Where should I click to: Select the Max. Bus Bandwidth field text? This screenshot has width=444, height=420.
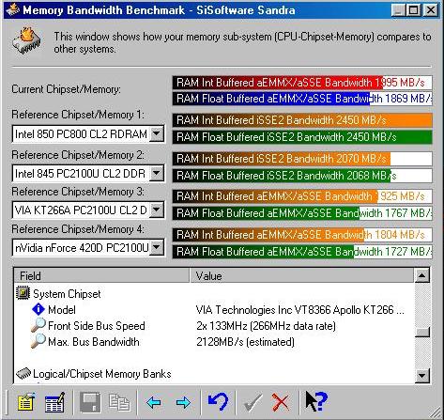(x=94, y=342)
